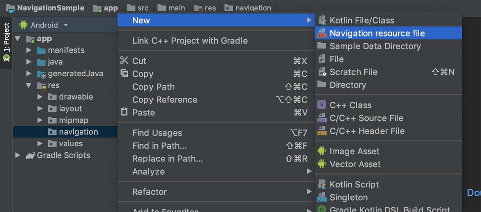Viewport: 481px width, 212px height.
Task: Click the Sample Data Directory folder icon
Action: tap(322, 46)
